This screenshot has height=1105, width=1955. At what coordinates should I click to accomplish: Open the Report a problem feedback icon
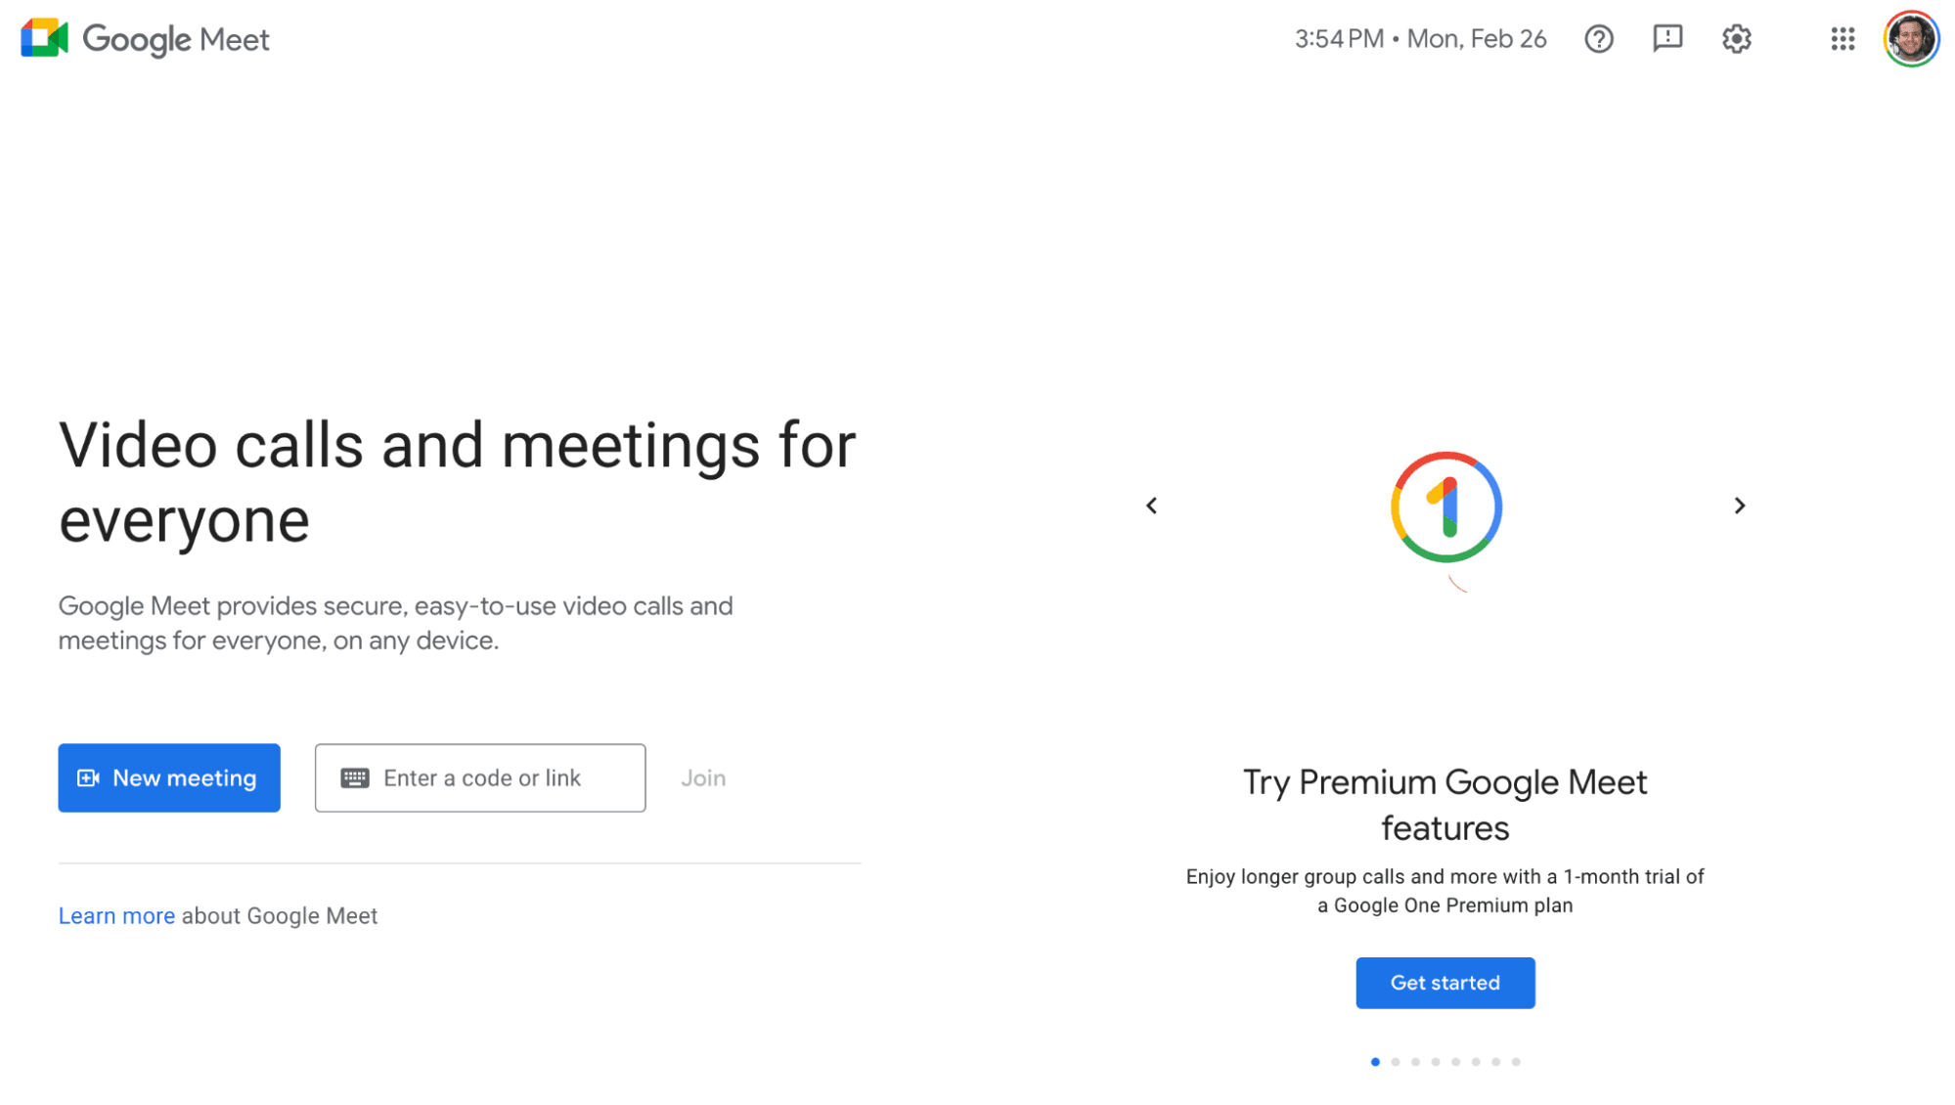[x=1667, y=39]
